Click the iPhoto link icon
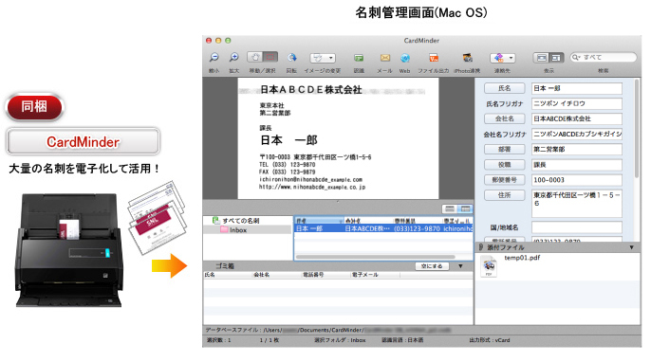This screenshot has height=362, width=651. pos(467,58)
